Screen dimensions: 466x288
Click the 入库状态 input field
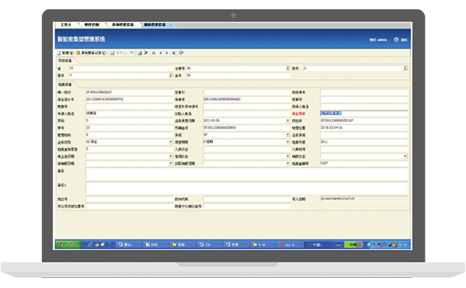[247, 149]
